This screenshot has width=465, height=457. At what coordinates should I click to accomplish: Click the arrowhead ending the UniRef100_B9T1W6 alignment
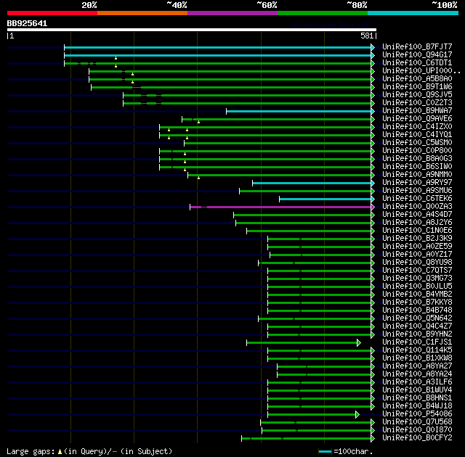click(373, 87)
